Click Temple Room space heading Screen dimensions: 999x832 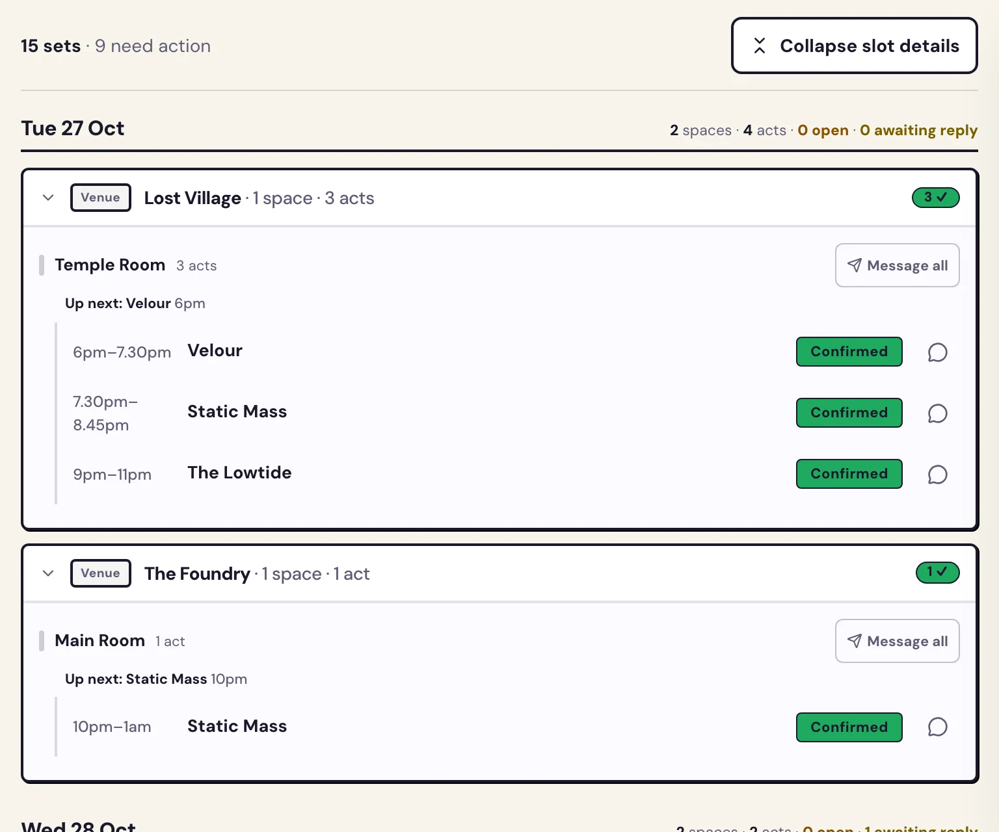pyautogui.click(x=110, y=265)
